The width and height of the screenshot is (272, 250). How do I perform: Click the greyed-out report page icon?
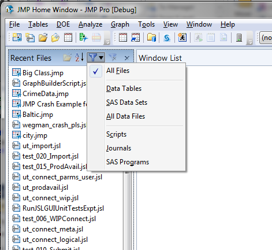click(223, 38)
